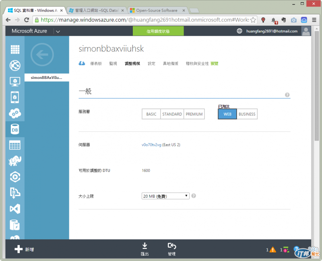Viewport: 322px width, 261px height.
Task: Click the warning triangle notification icon
Action: 272,250
